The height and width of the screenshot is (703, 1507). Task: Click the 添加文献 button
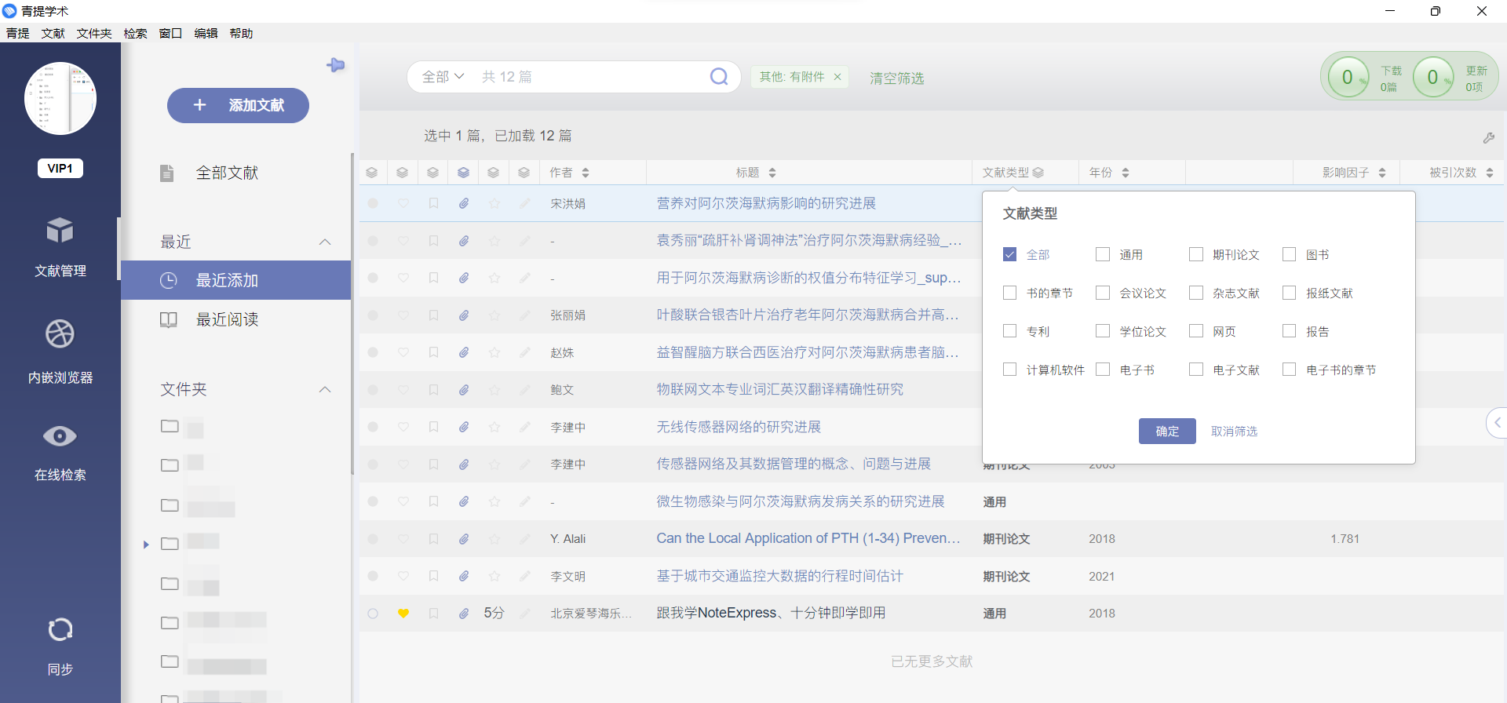pyautogui.click(x=238, y=105)
